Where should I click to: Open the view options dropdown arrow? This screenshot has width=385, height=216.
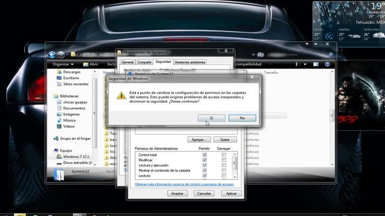pos(305,64)
